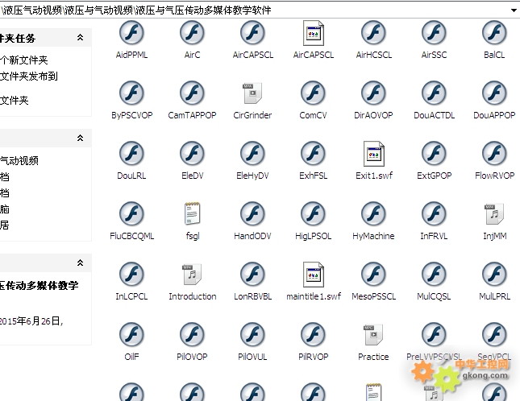Collapse the folder tasks panel section
Screen dimensions: 520x401
click(x=80, y=37)
